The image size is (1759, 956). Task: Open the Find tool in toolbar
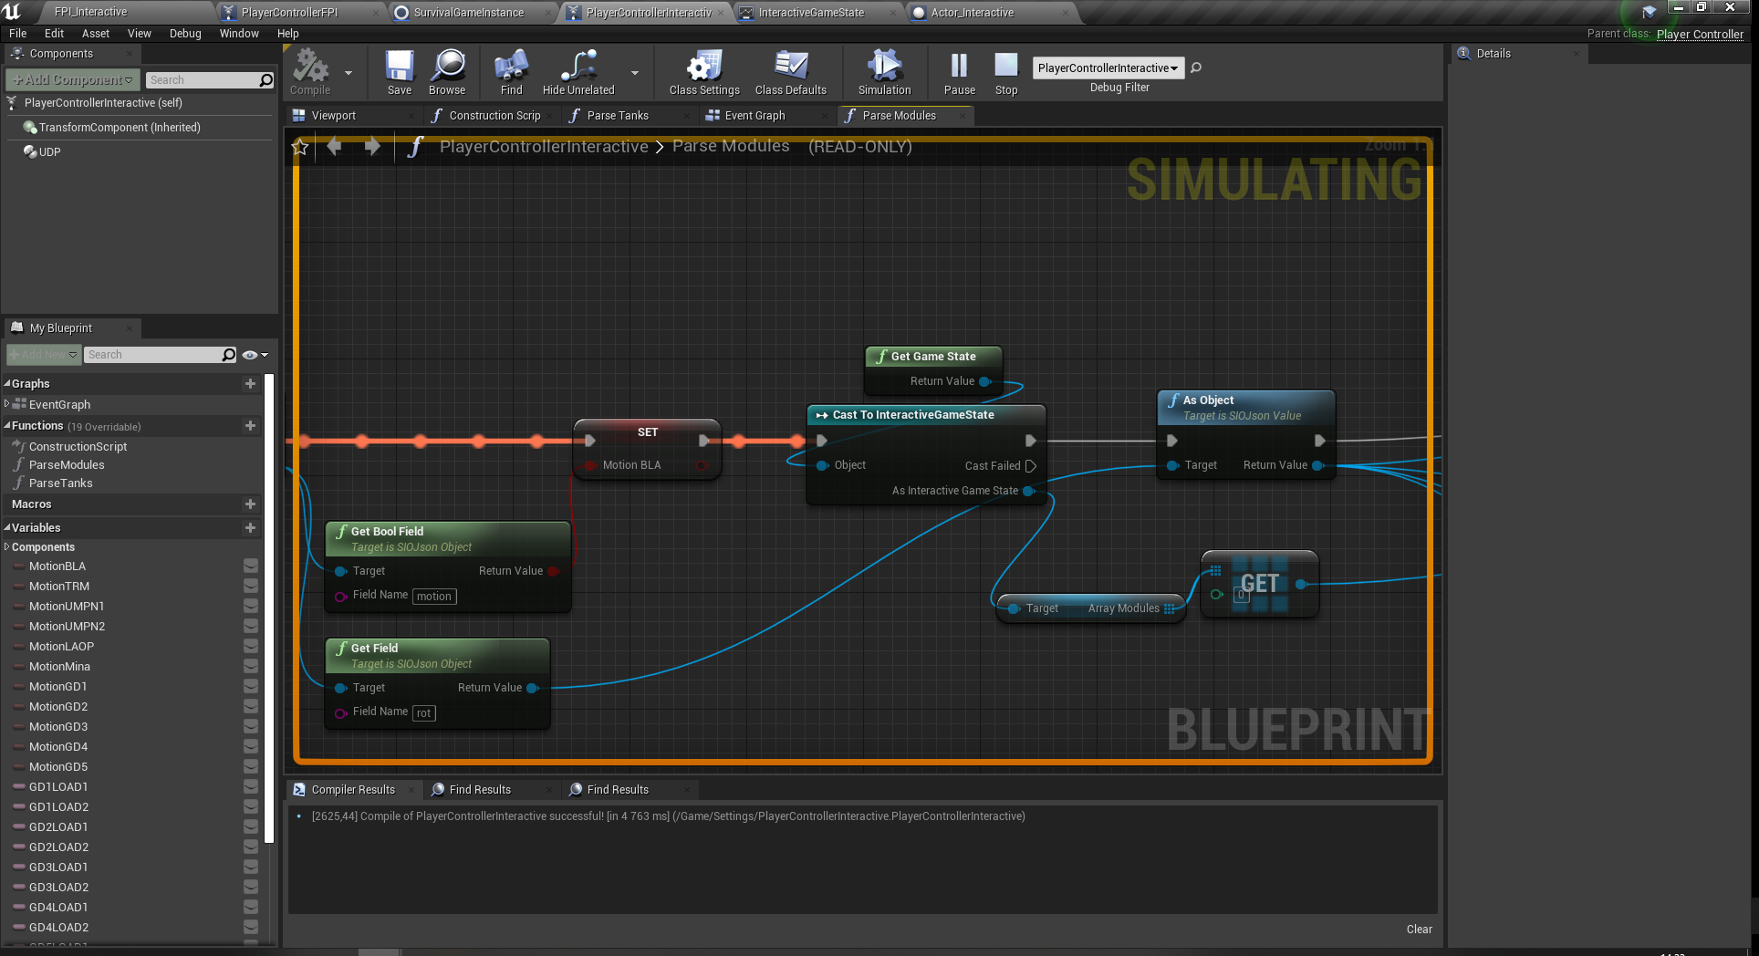tap(511, 72)
